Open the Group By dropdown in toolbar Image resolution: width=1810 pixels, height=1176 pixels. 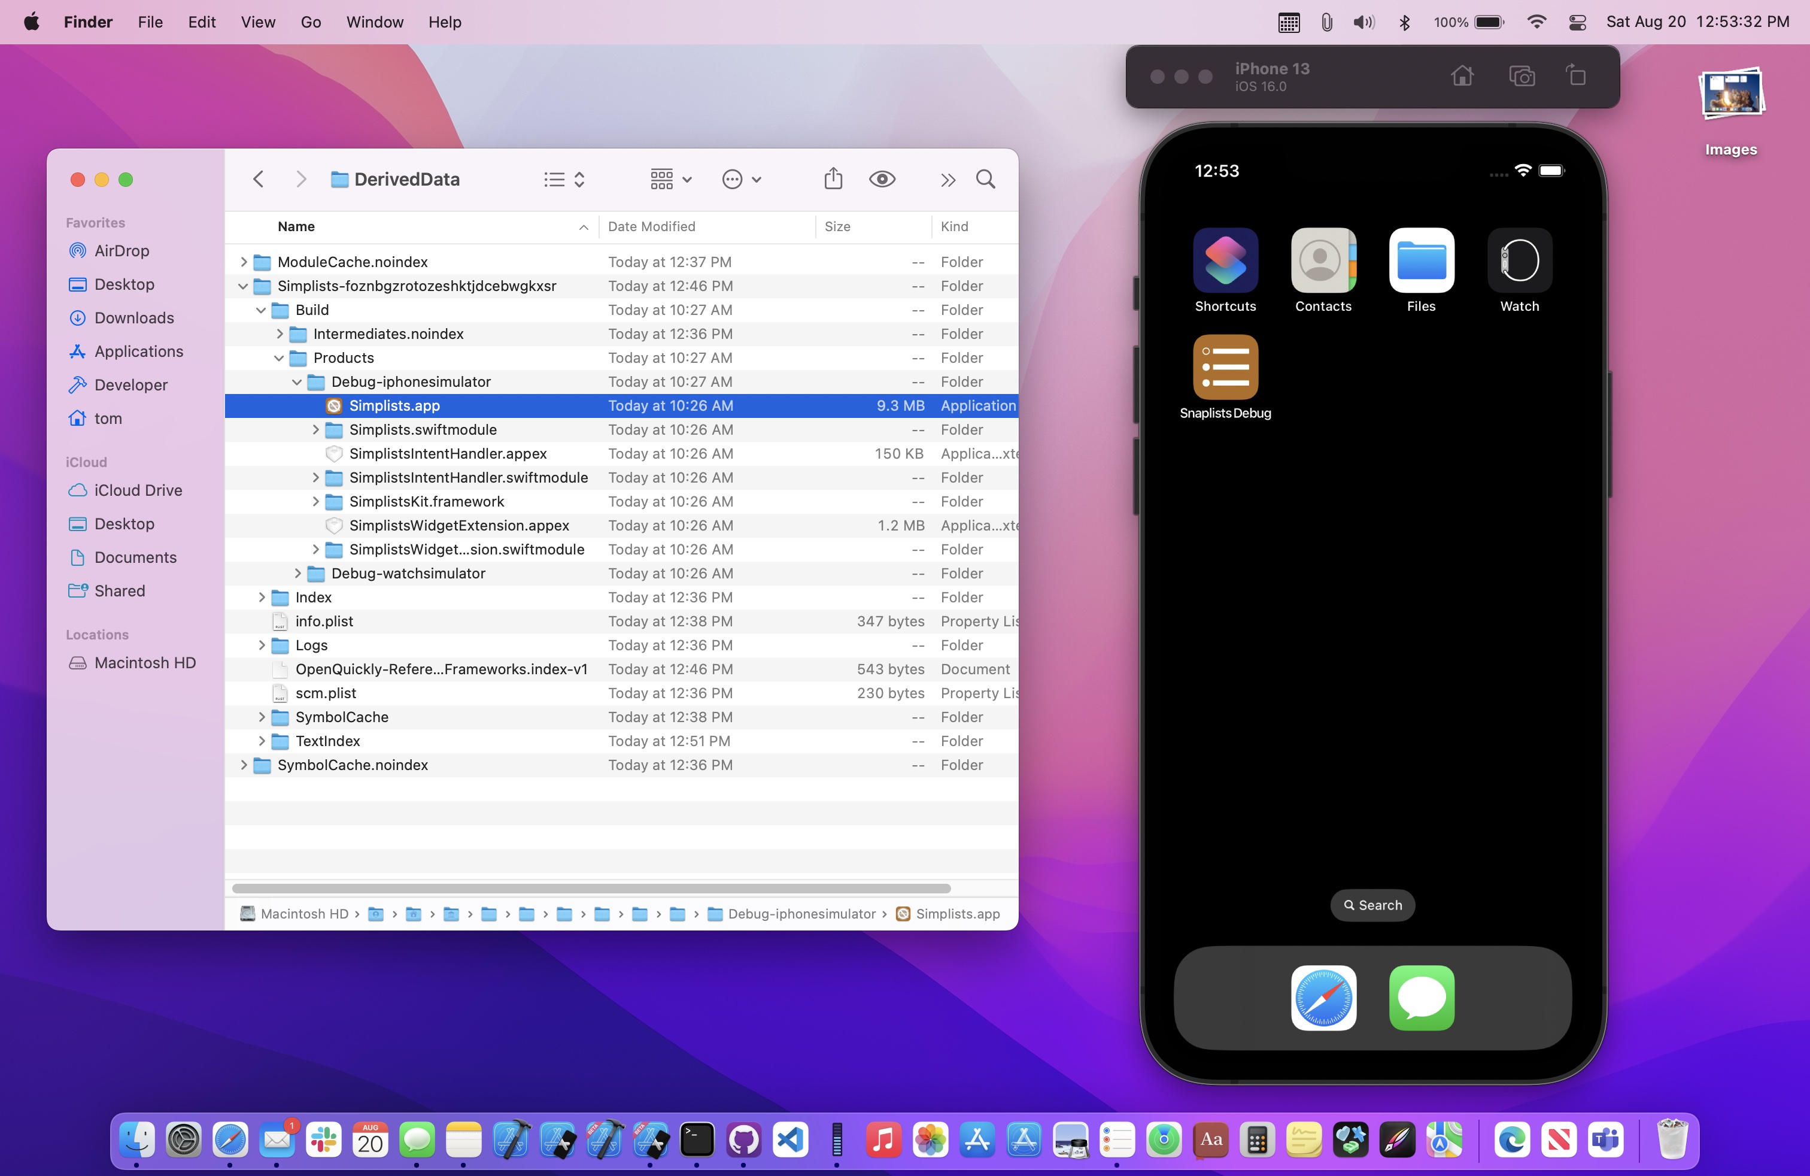click(x=670, y=180)
